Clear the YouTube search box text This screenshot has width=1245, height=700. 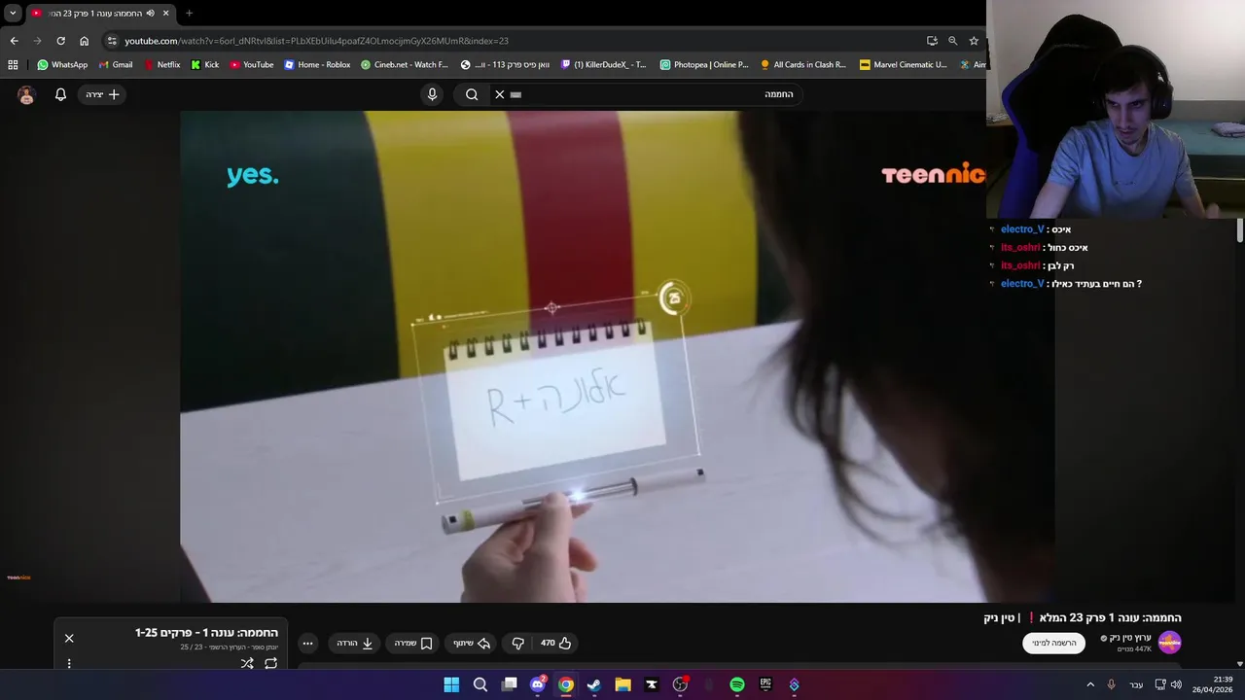(x=500, y=94)
